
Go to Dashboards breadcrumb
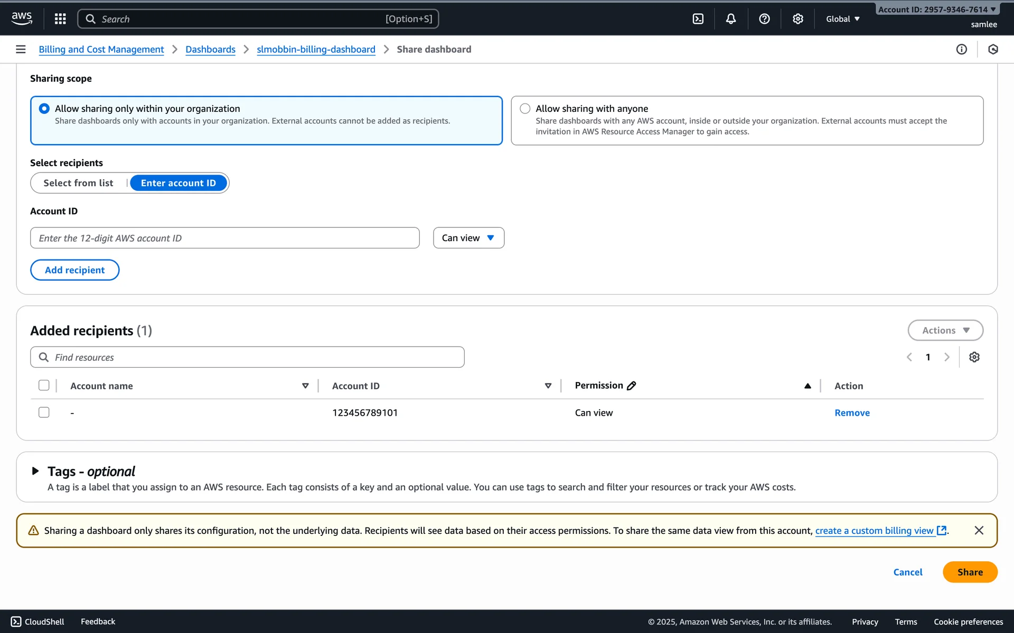pos(210,49)
